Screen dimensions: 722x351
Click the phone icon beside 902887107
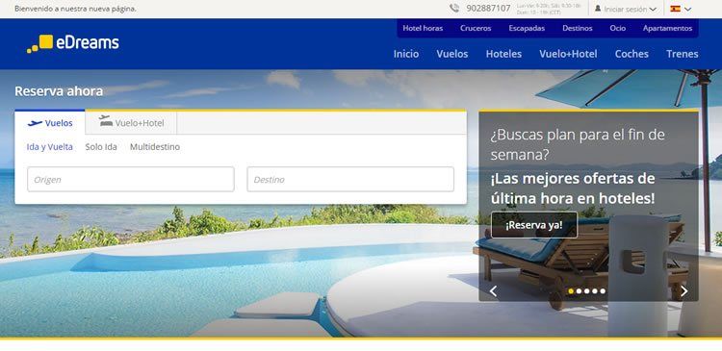(x=454, y=9)
